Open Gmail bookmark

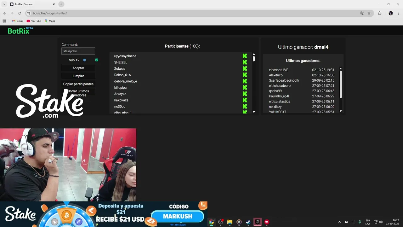point(18,21)
